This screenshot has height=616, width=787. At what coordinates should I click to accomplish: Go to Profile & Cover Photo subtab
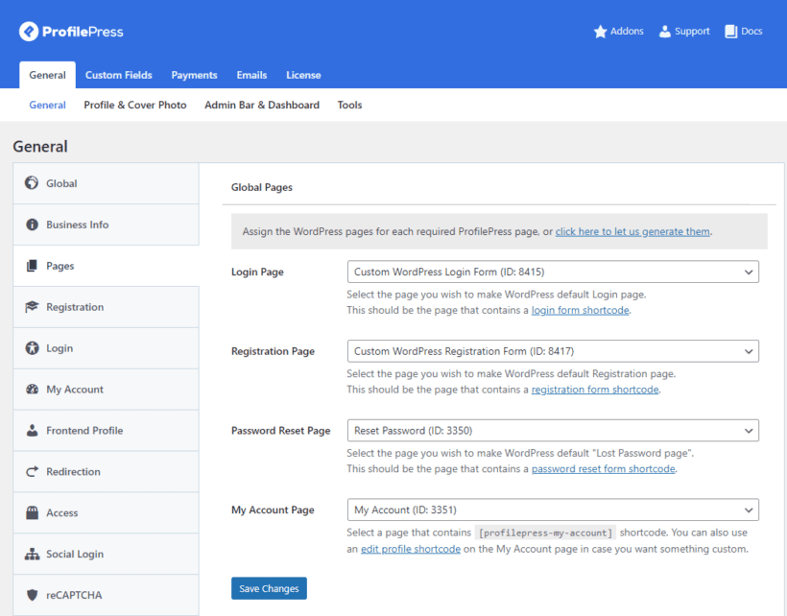point(134,106)
